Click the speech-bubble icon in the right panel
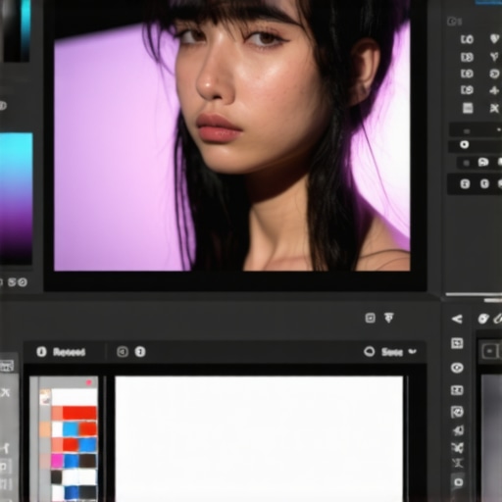502x502 pixels. coord(483,162)
